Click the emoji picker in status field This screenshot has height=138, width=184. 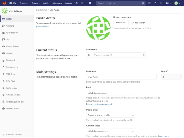point(89,55)
